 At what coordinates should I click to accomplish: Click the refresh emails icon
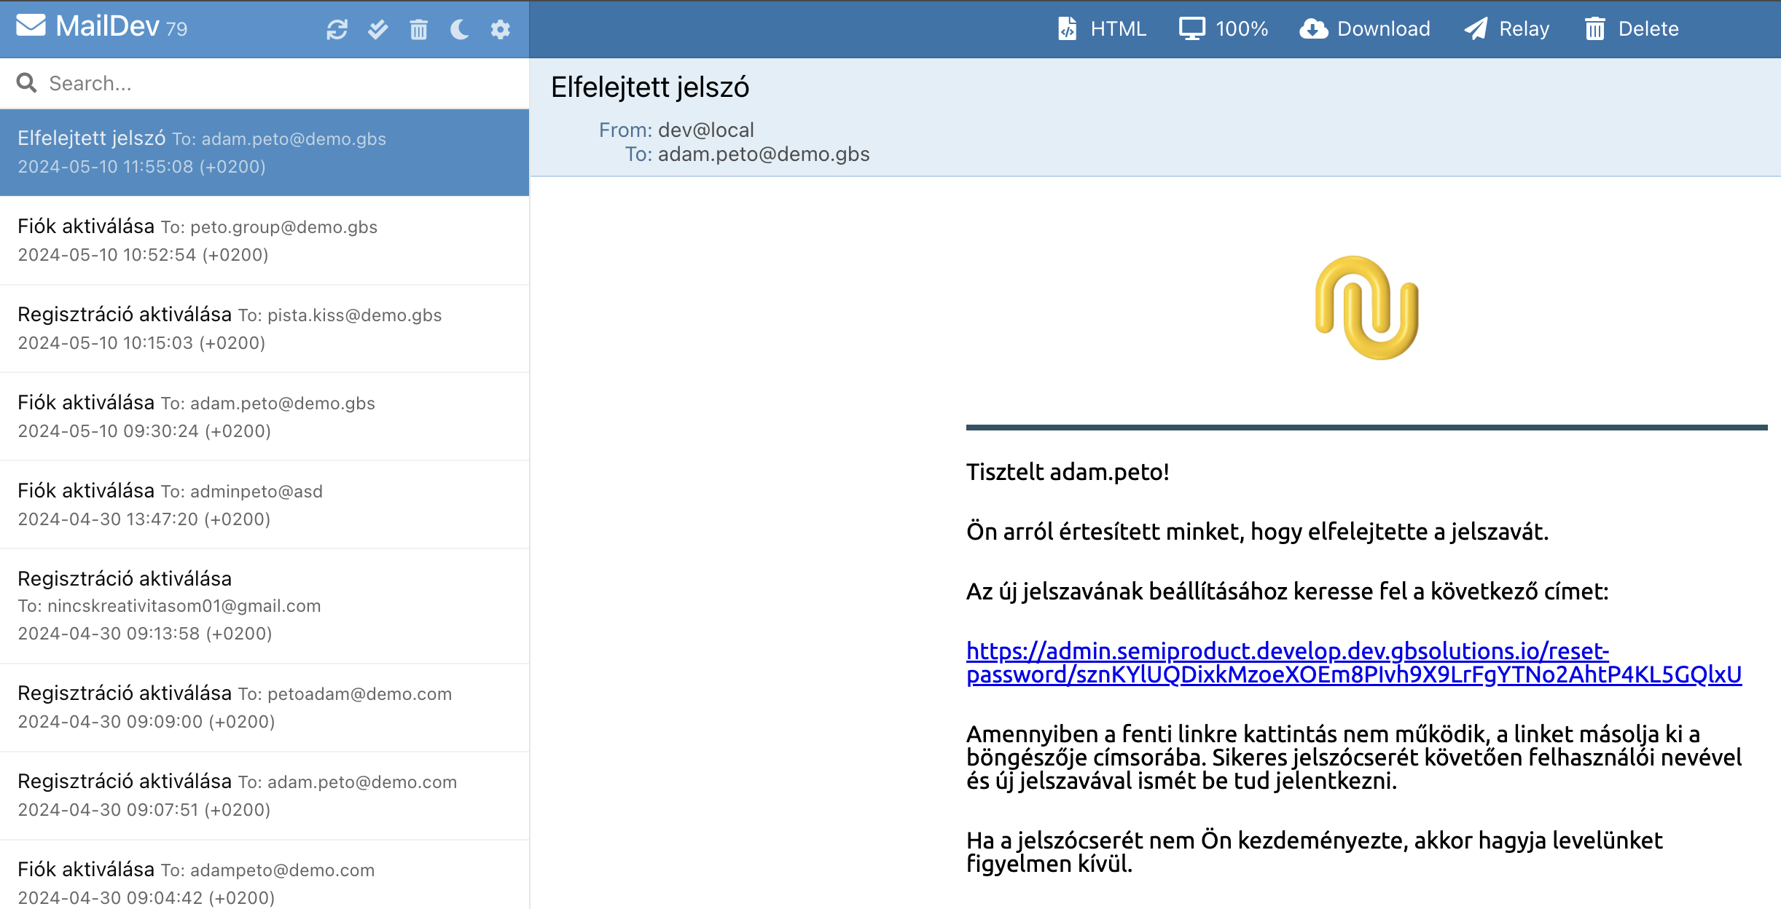(x=337, y=29)
